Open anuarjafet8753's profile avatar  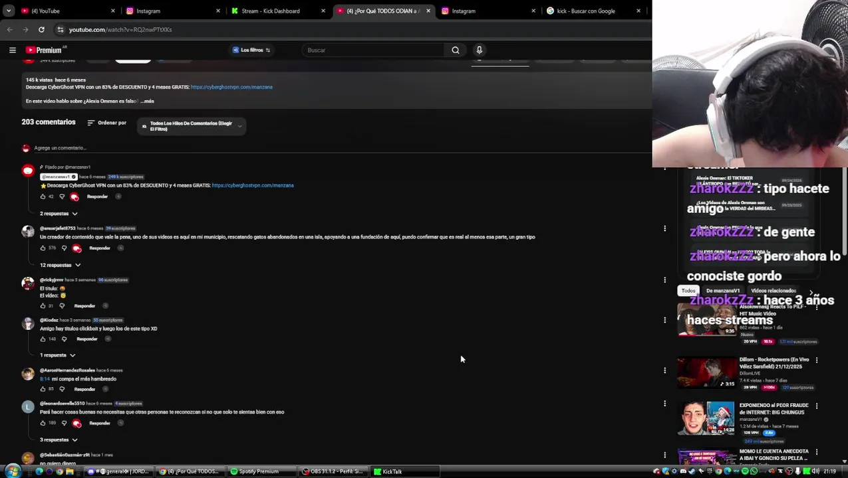click(28, 231)
